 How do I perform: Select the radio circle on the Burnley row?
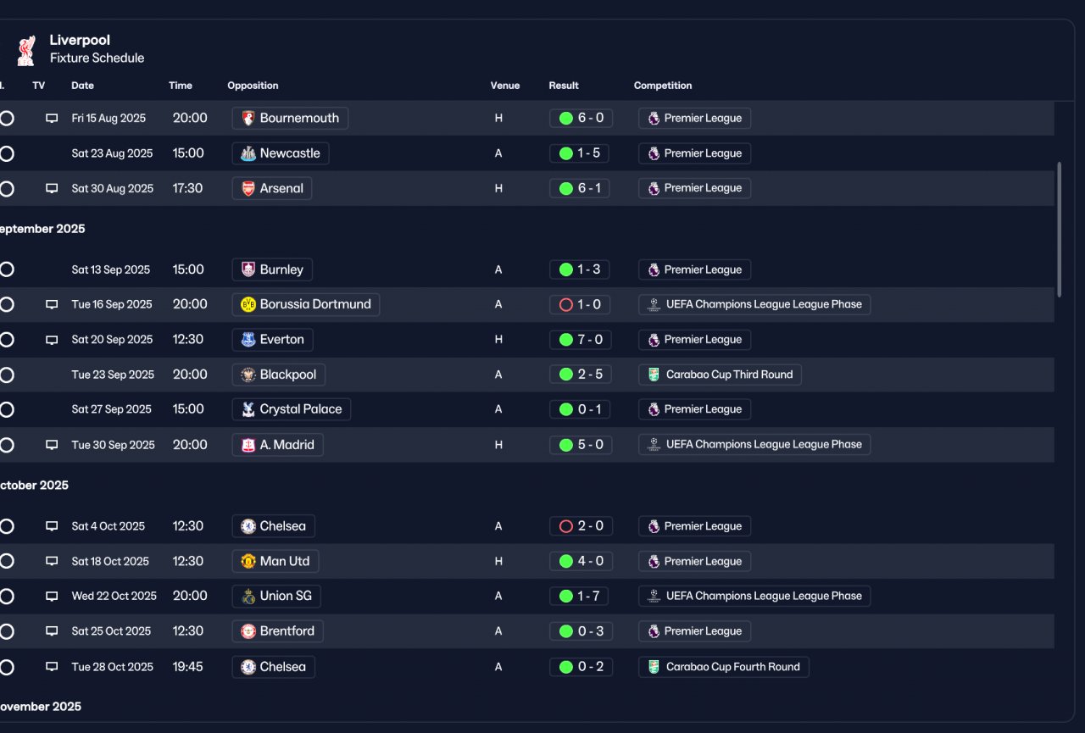6,269
